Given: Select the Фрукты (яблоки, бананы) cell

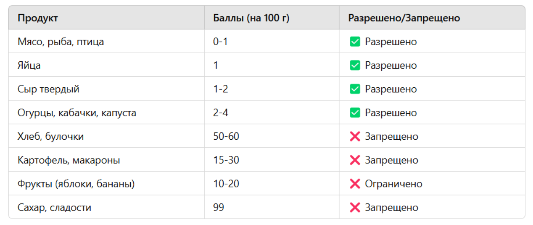Looking at the screenshot, I should tap(76, 184).
